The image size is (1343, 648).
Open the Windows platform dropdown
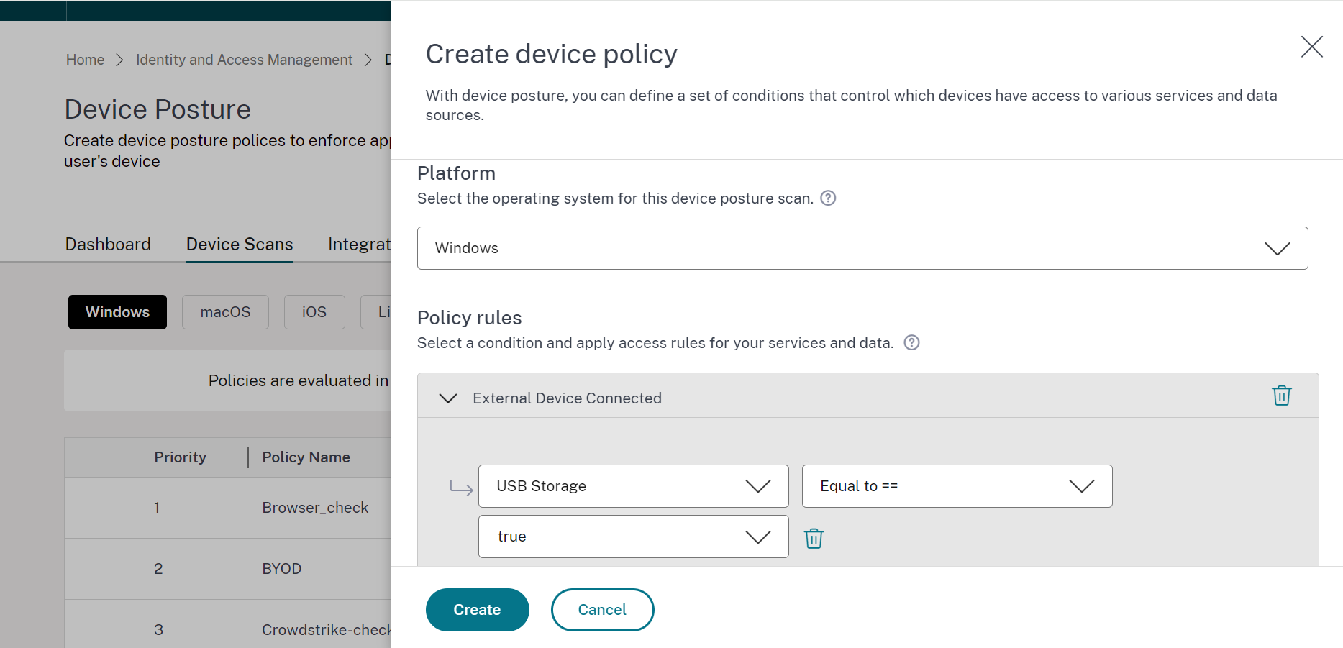pyautogui.click(x=862, y=248)
